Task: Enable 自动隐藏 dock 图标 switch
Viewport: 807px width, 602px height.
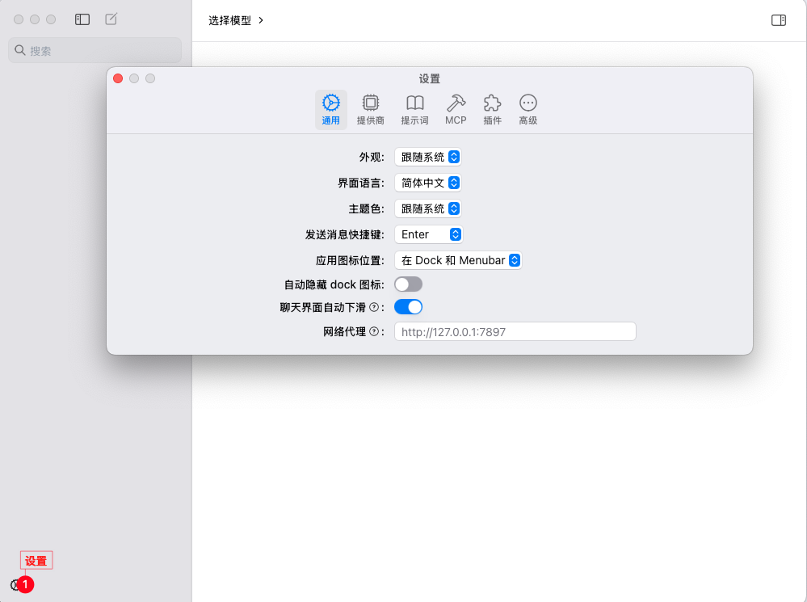Action: pyautogui.click(x=408, y=284)
